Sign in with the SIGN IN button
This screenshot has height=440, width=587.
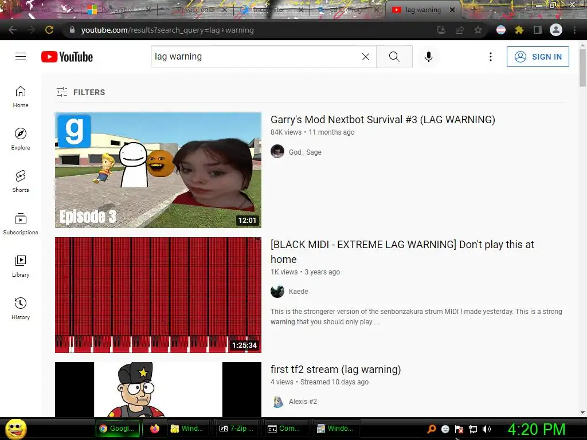[538, 57]
